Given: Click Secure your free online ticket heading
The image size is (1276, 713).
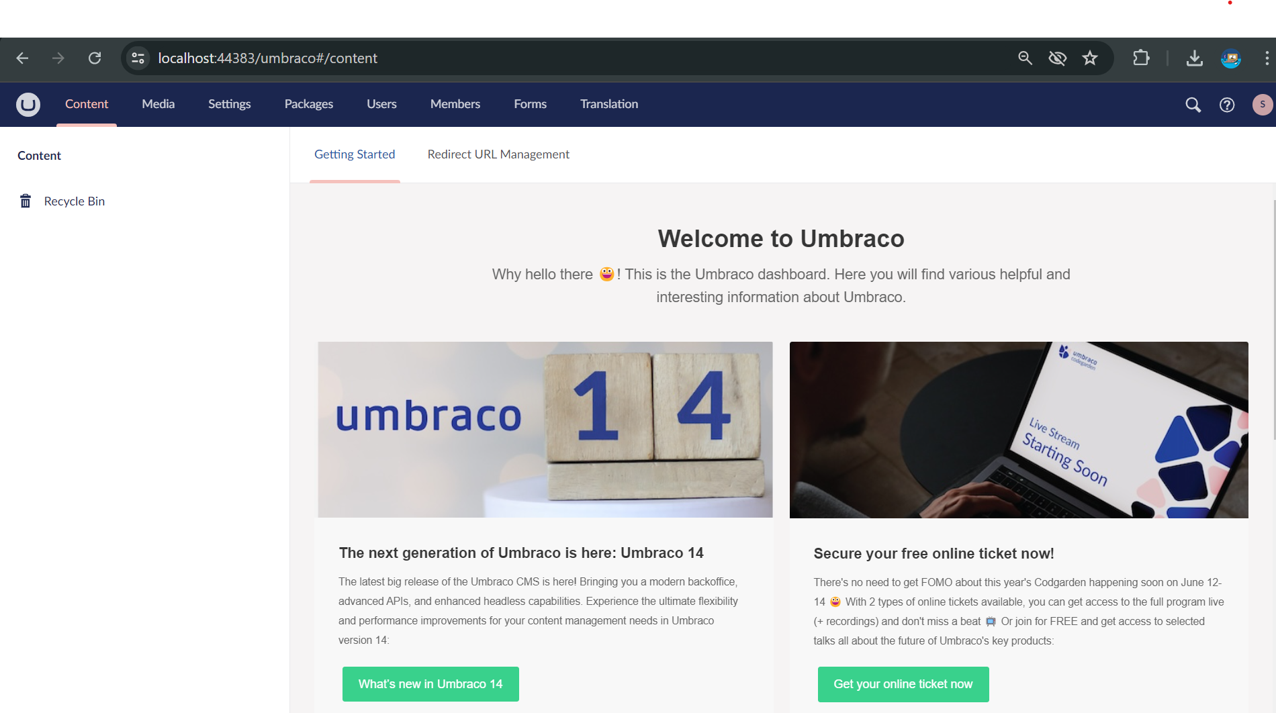Looking at the screenshot, I should pyautogui.click(x=933, y=554).
